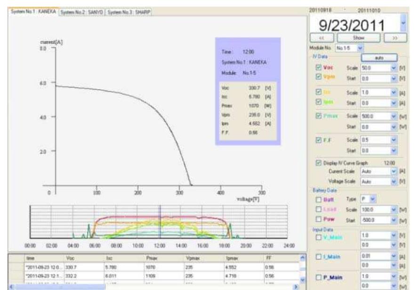Click the Vpmax column header
Image resolution: width=418 pixels, height=290 pixels.
coord(204,258)
